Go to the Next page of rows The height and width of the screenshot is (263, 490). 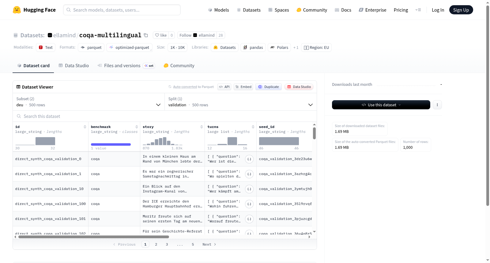pos(209,244)
